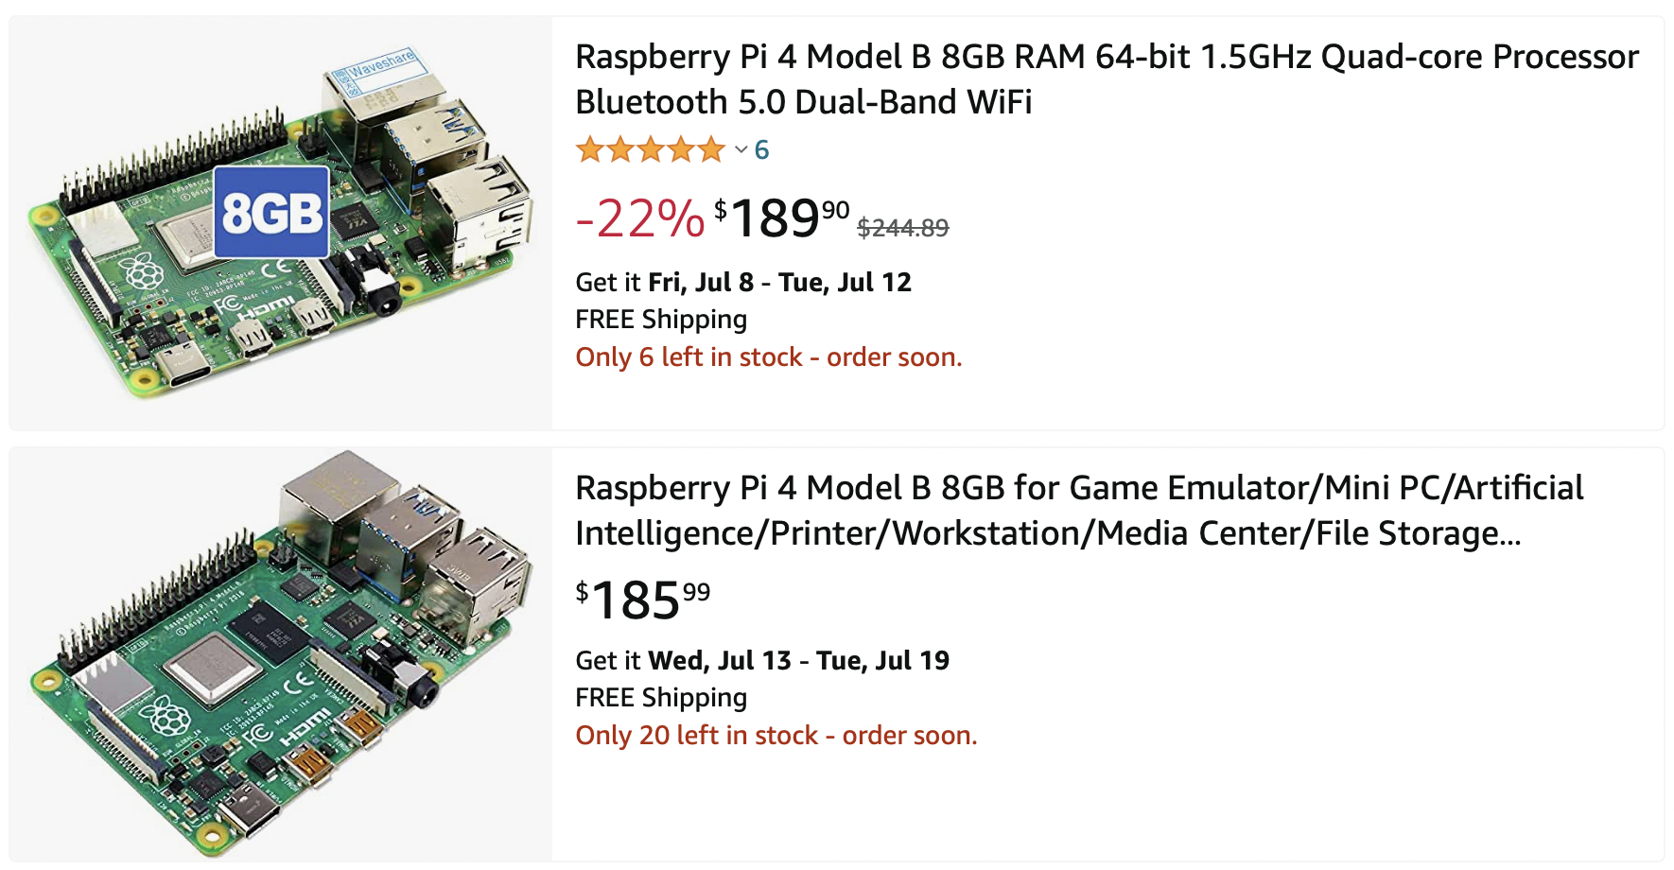
Task: Open the 6 reviews count link
Action: click(761, 149)
